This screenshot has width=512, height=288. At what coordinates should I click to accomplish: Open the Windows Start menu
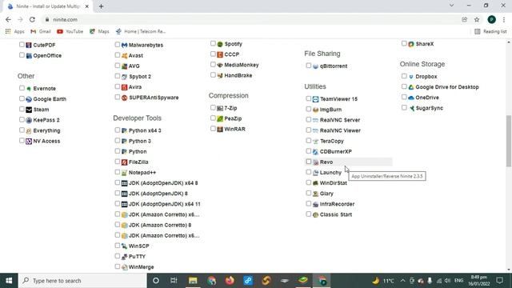click(x=9, y=281)
